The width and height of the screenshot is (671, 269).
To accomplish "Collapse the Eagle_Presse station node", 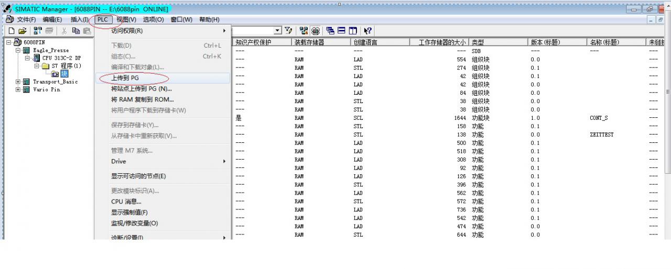I will [x=19, y=50].
